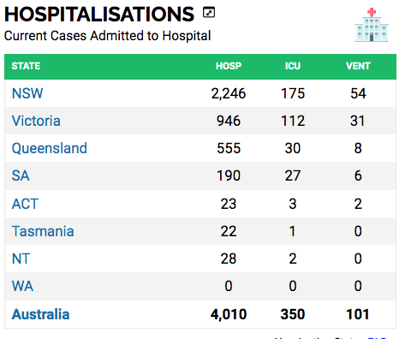Viewport: 405px width, 339px height.
Task: Open the Victoria state link
Action: (36, 121)
